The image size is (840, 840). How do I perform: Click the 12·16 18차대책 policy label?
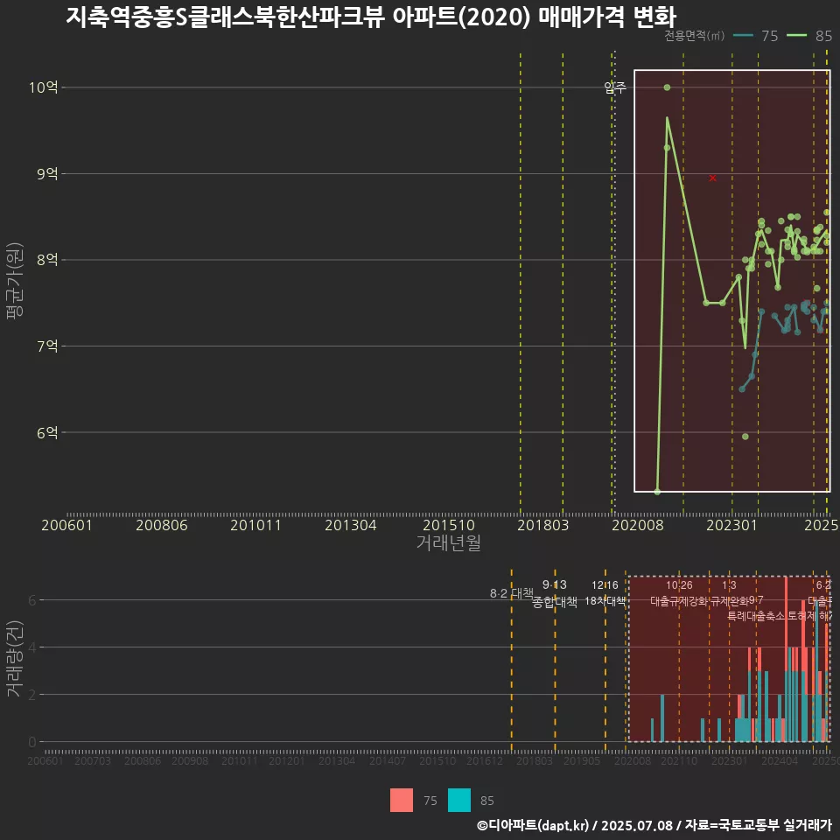coord(605,593)
